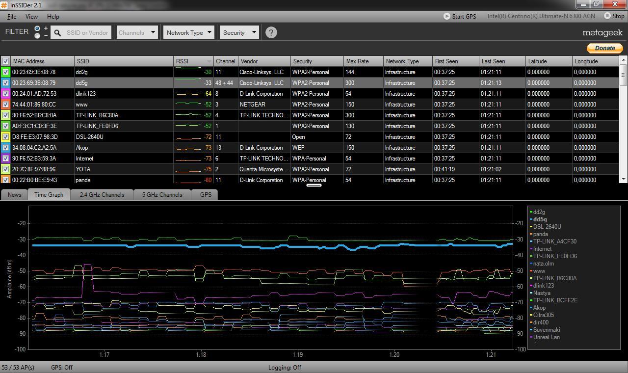Click the metageek logo

click(x=602, y=33)
